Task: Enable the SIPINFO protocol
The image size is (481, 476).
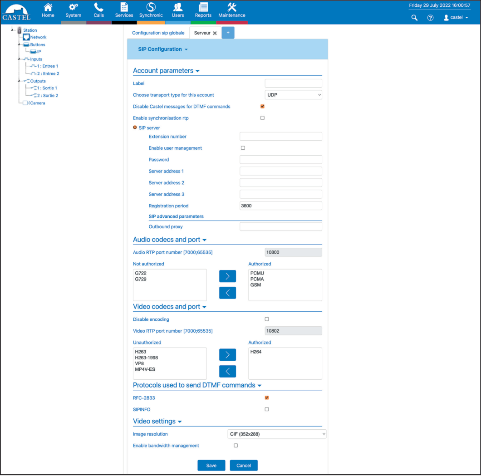Action: (x=266, y=409)
